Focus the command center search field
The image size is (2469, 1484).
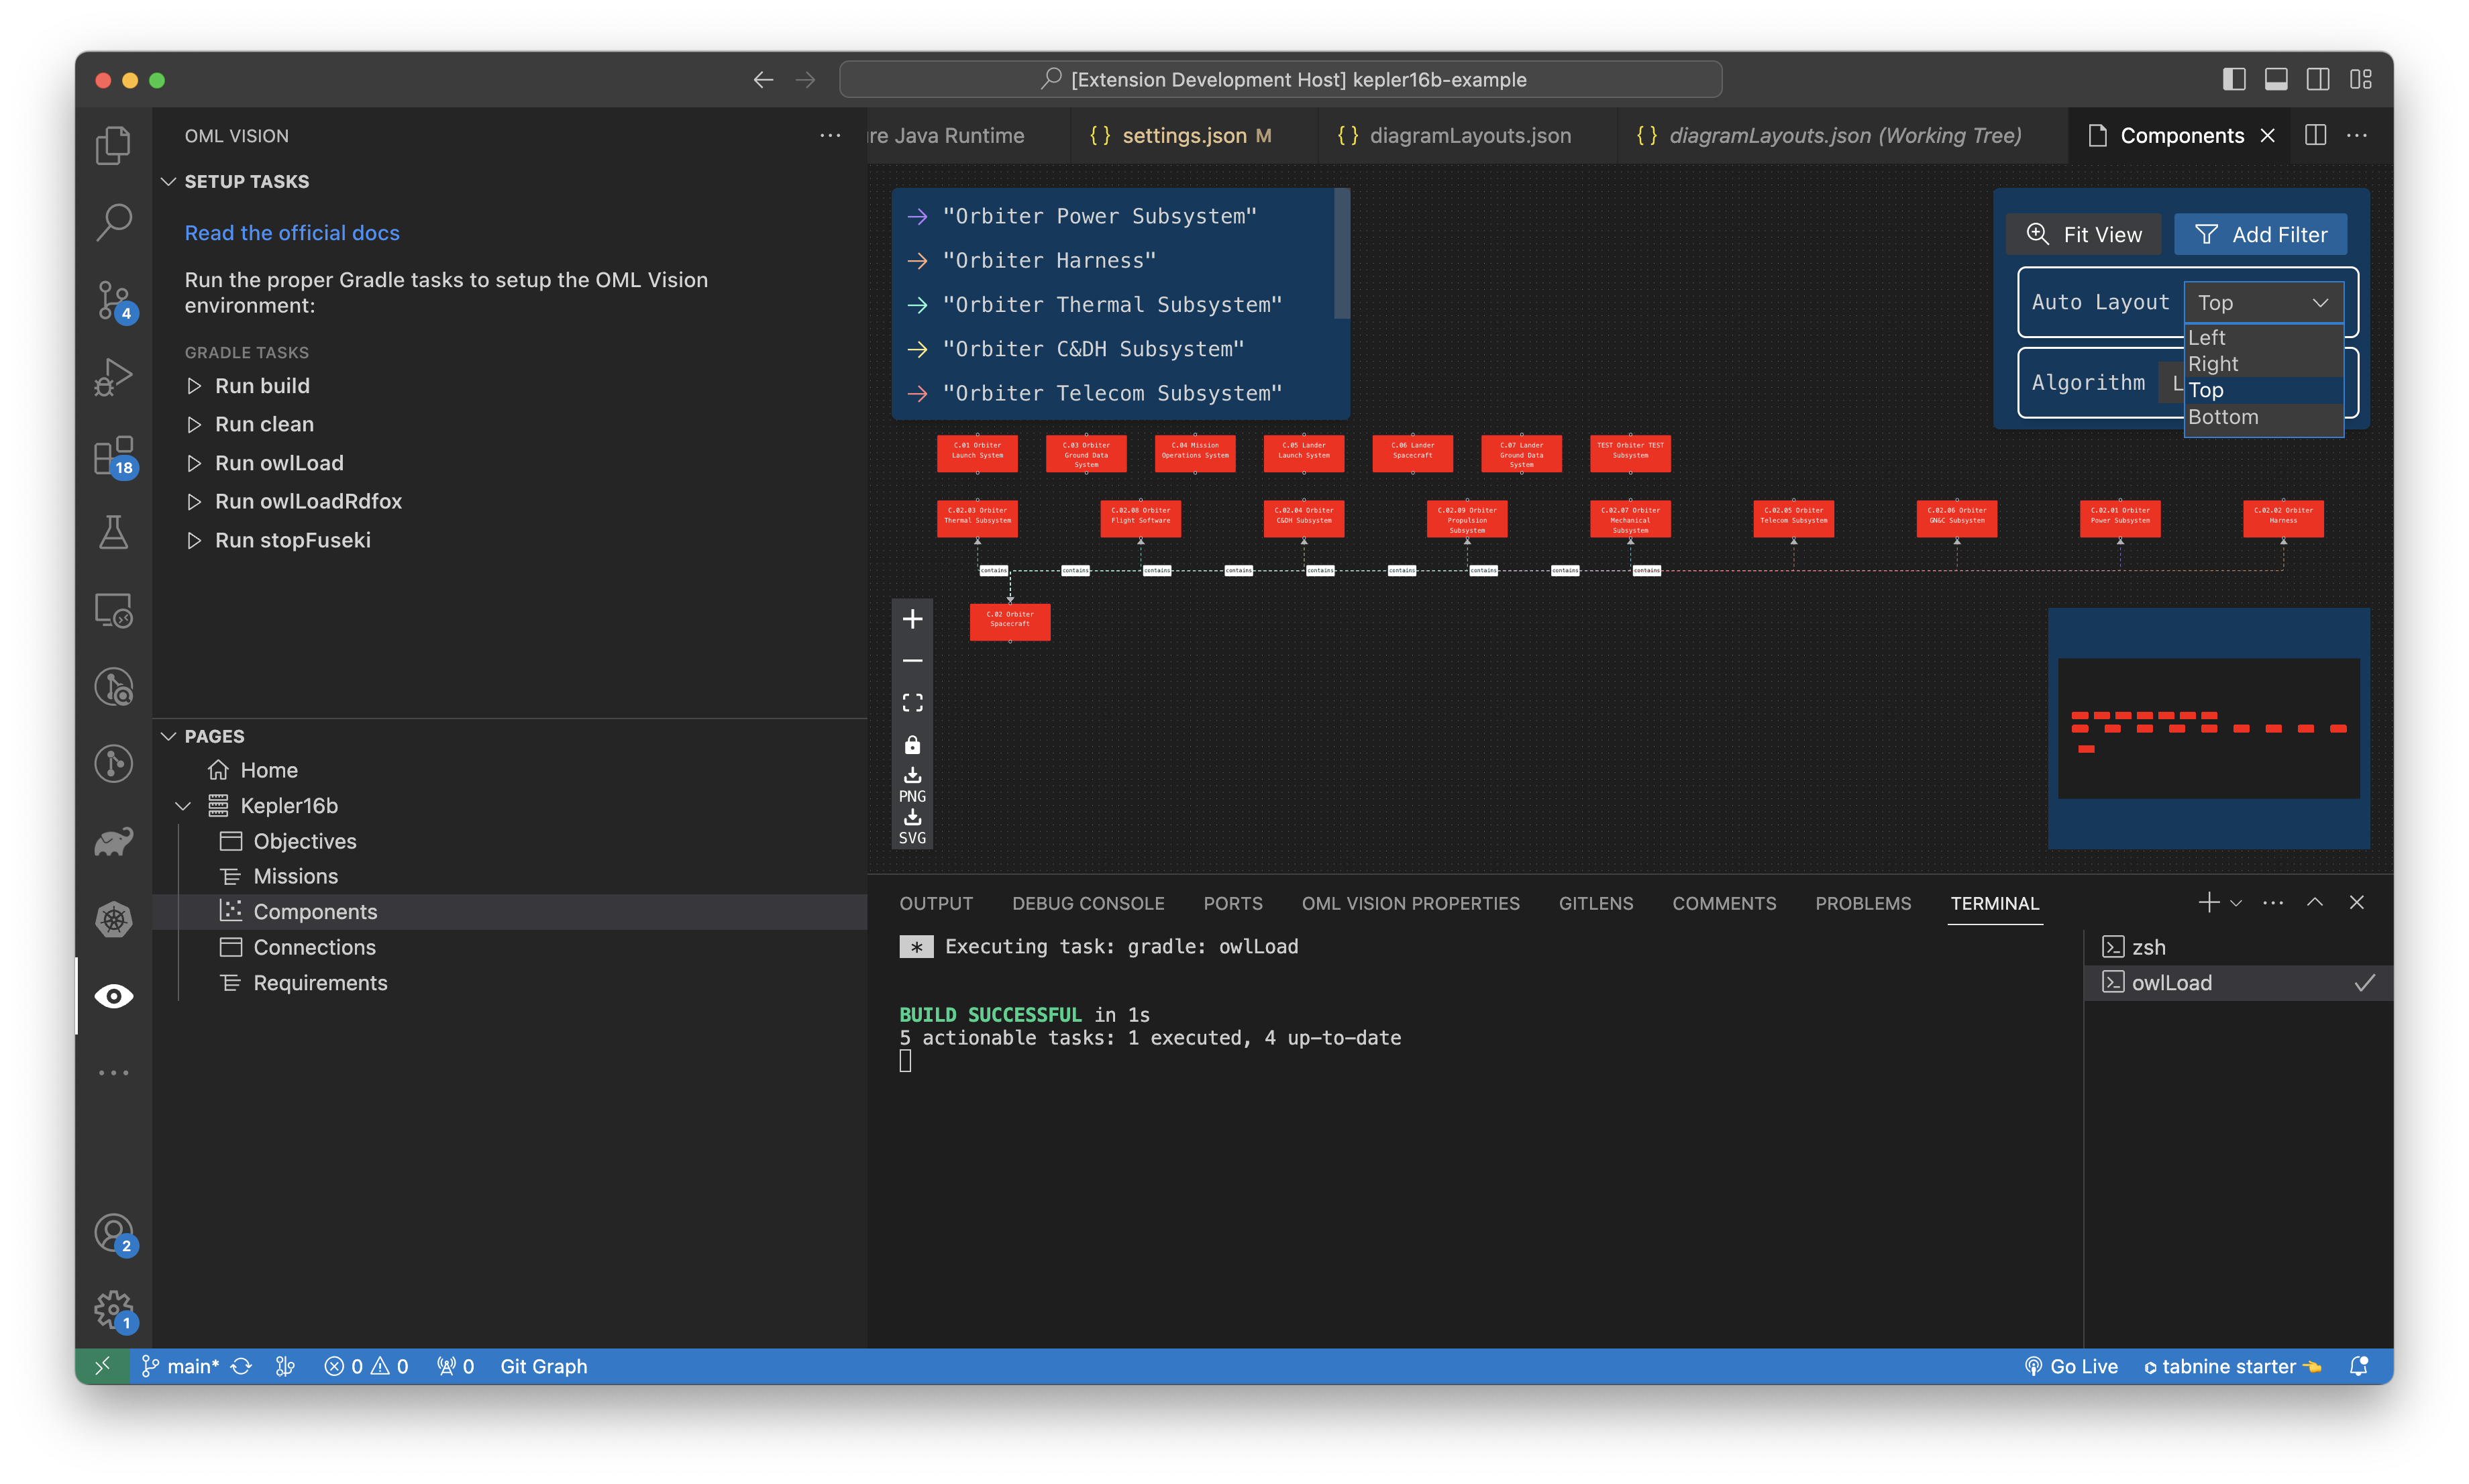(x=1281, y=79)
